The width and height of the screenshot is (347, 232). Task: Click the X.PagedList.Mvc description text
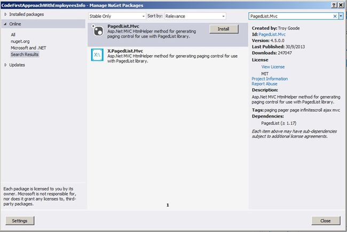pos(172,58)
